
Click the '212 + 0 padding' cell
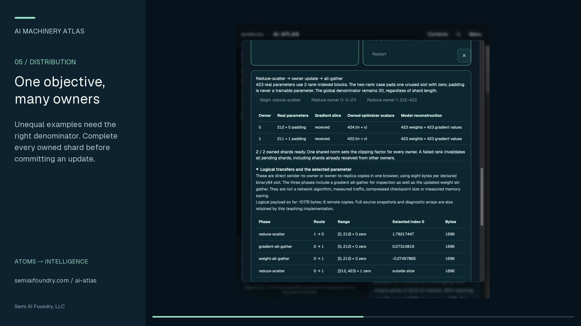click(291, 127)
